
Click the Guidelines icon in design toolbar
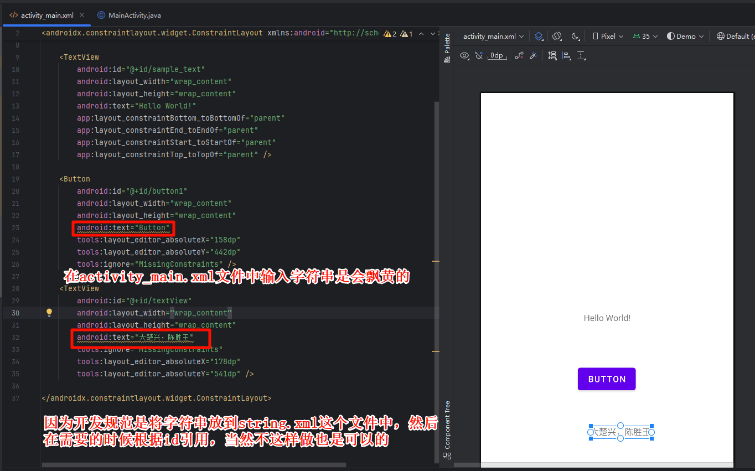(581, 55)
